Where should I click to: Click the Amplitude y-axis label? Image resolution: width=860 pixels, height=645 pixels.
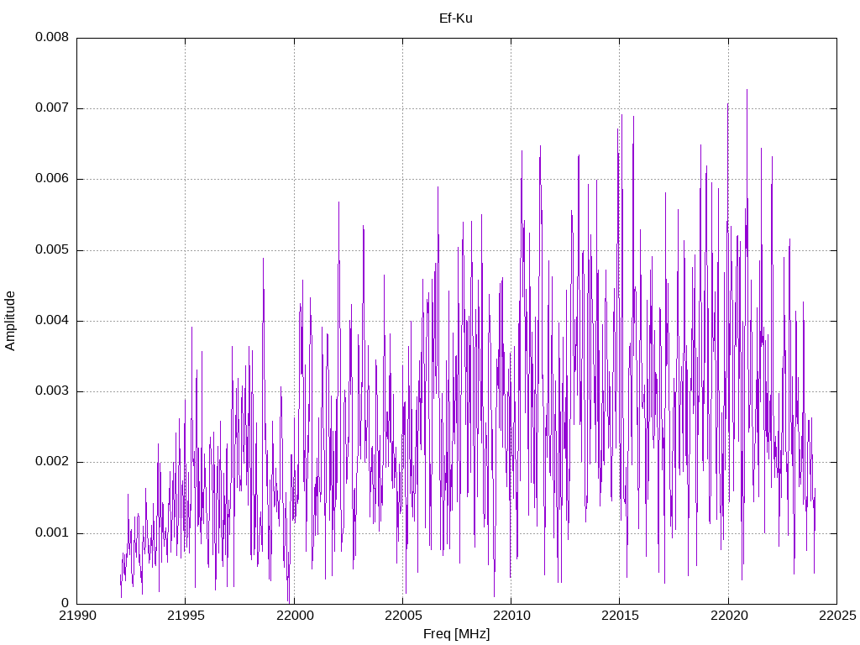tap(10, 321)
